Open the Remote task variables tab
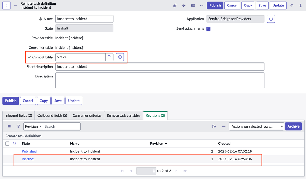 coord(123,115)
